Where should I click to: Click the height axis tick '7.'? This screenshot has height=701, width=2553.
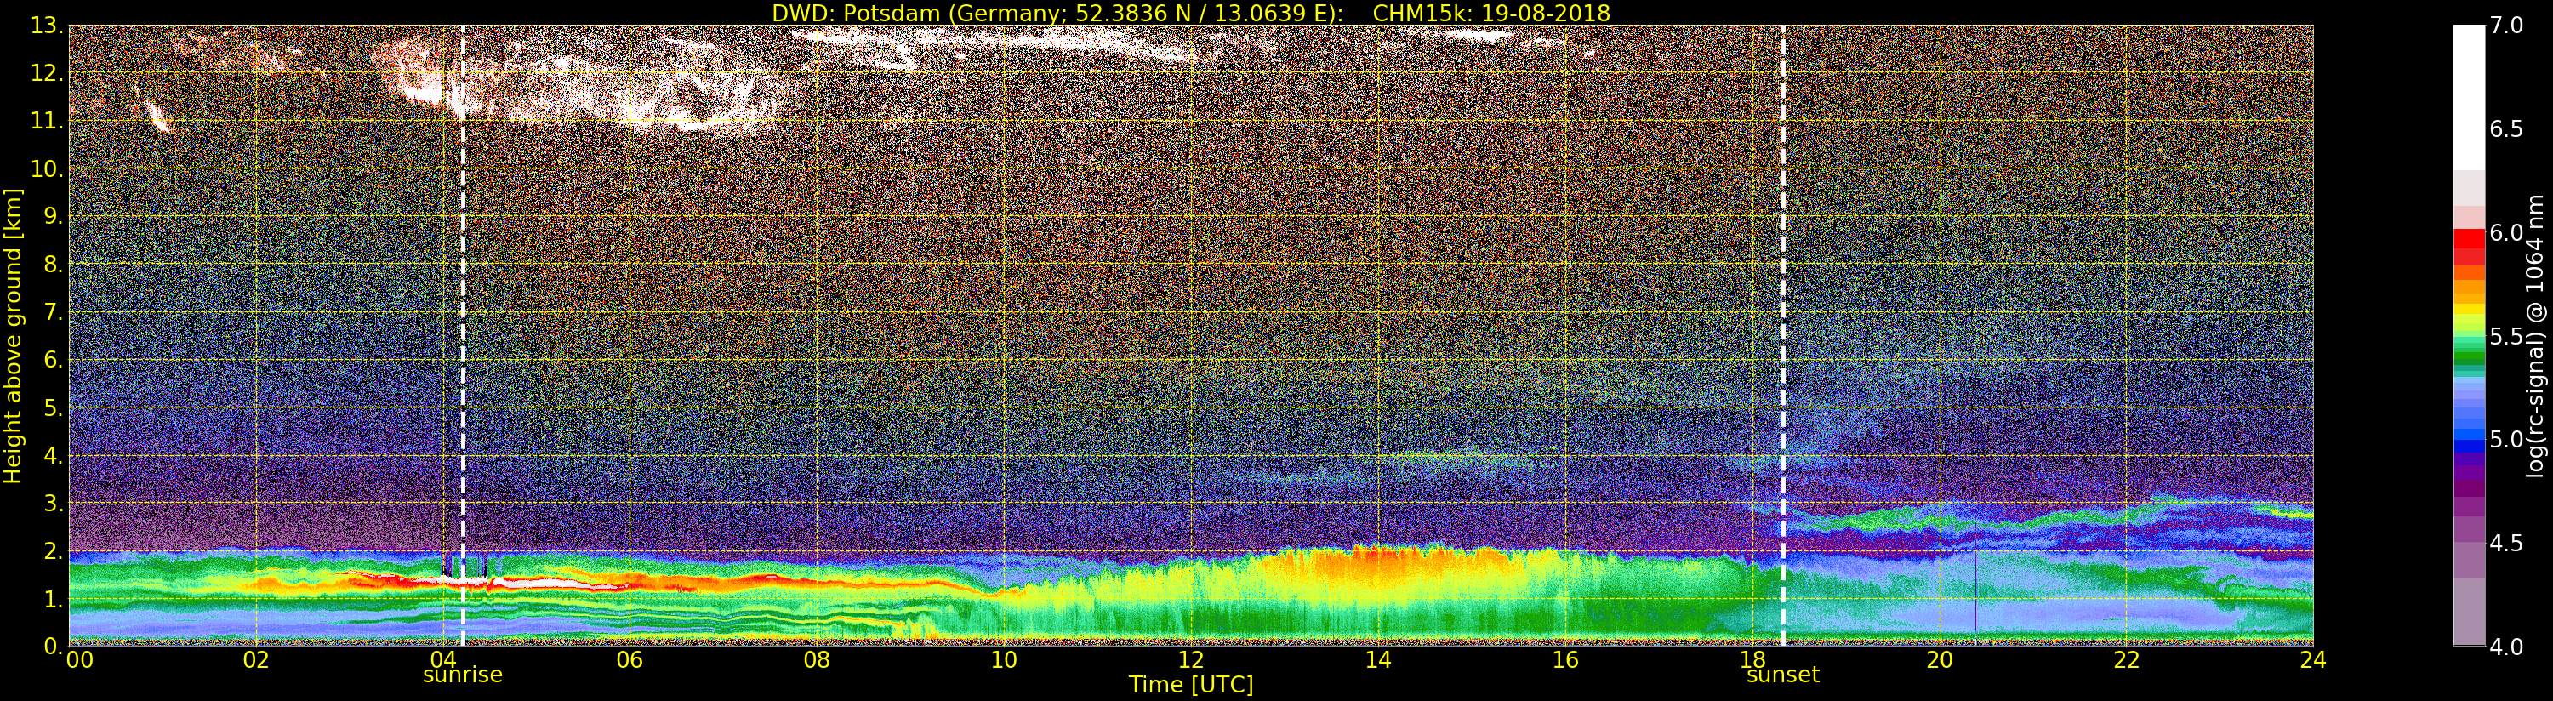[53, 312]
